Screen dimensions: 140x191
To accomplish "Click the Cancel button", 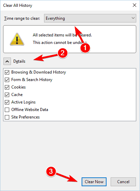I will pyautogui.click(x=123, y=182).
